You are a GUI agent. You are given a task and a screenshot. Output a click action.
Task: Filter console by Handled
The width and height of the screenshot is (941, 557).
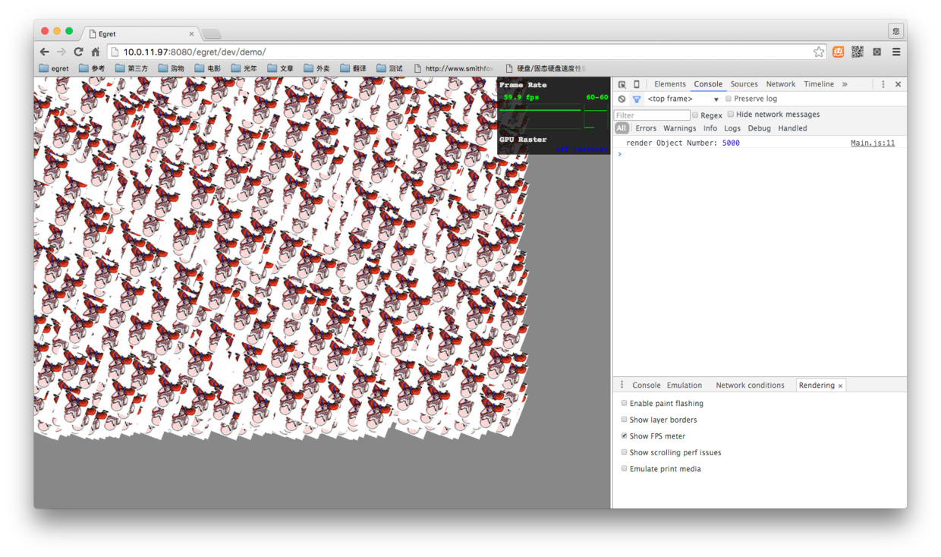pos(792,128)
